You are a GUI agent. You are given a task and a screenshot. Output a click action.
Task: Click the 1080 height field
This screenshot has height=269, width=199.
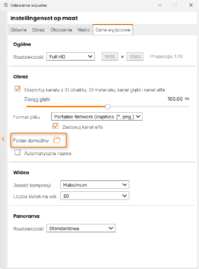pos(135,57)
